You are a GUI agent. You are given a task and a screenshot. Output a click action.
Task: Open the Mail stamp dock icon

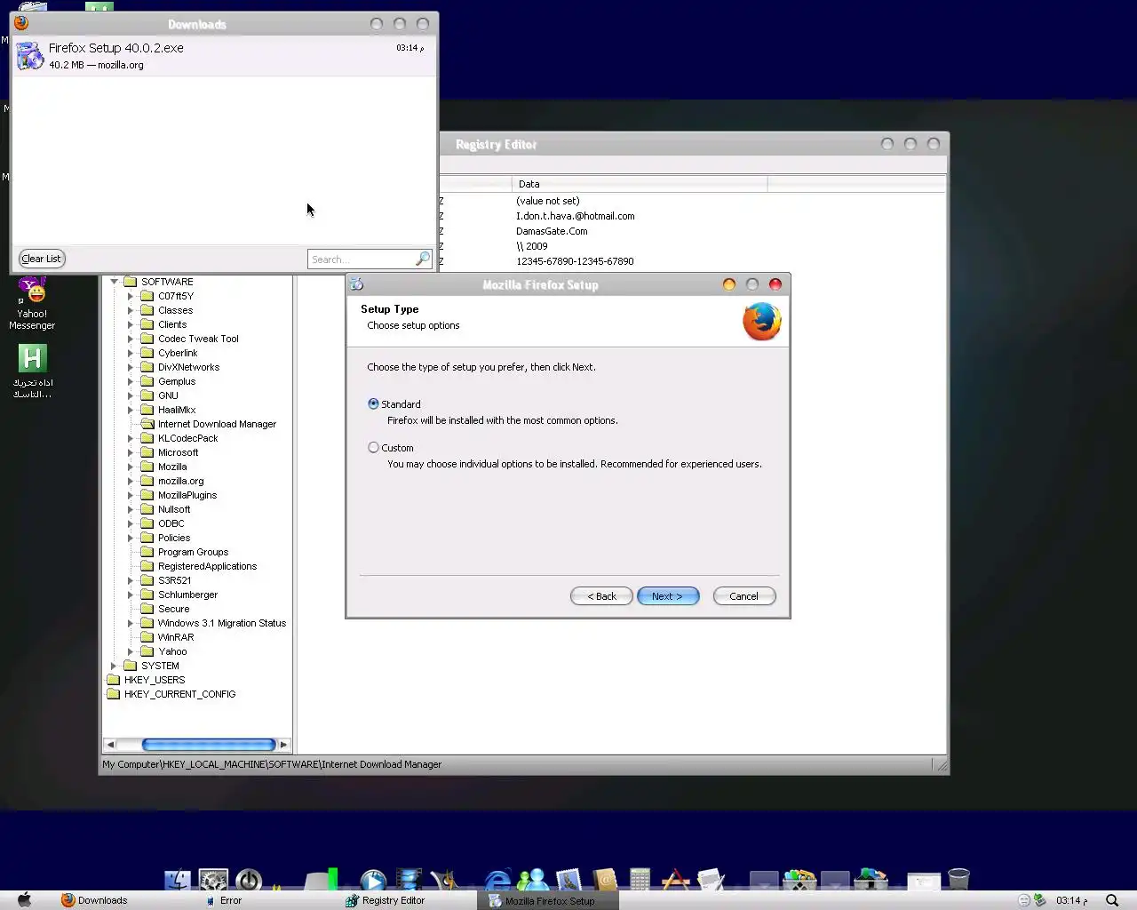point(568,879)
